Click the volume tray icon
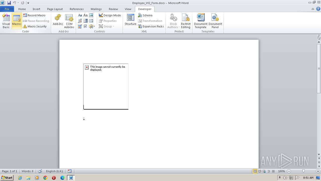Viewport: 321px width, 181px height. pyautogui.click(x=285, y=178)
